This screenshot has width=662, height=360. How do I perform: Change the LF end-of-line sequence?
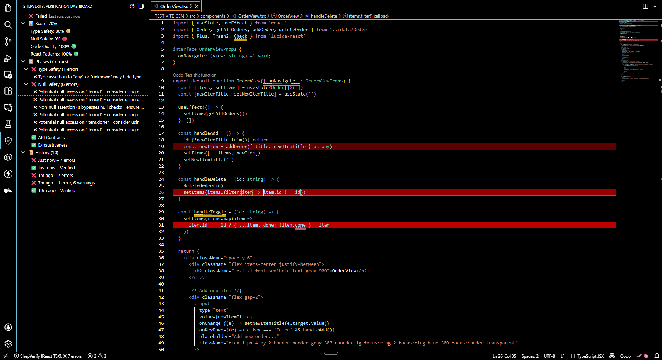point(562,356)
